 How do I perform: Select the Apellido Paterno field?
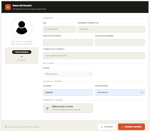[x=68, y=42]
